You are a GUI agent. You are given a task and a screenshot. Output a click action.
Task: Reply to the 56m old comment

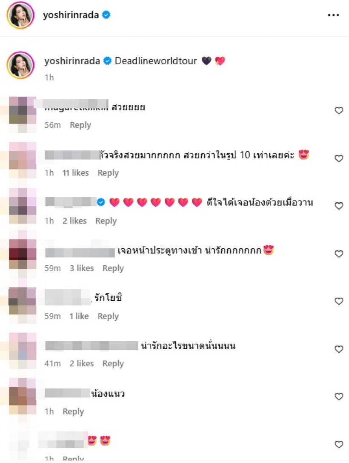pos(80,125)
